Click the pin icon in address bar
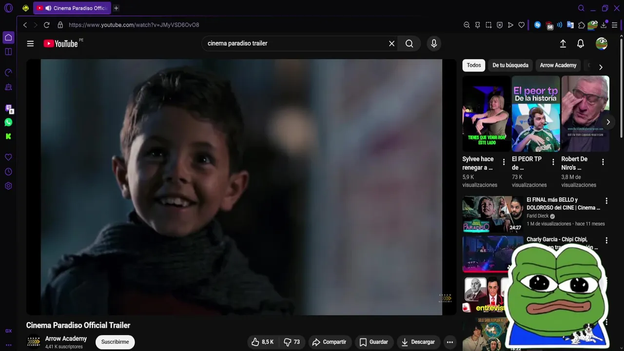The height and width of the screenshot is (351, 624). click(478, 25)
